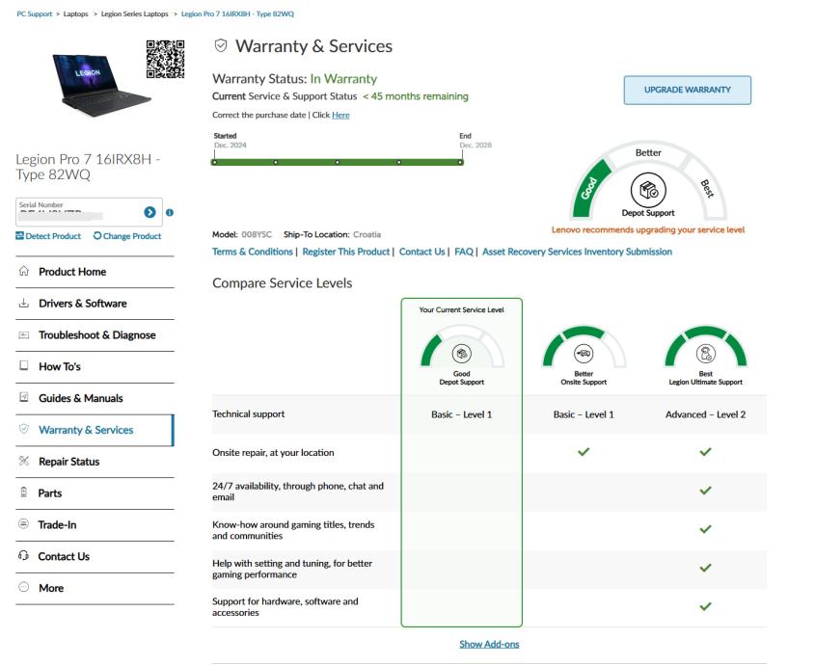This screenshot has width=815, height=665.
Task: Click the Troubleshoot & Diagnose icon
Action: coord(24,334)
